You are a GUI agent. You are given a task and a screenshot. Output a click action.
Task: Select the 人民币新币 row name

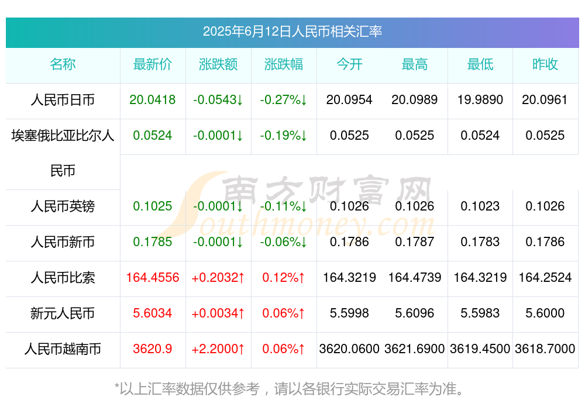pyautogui.click(x=63, y=242)
